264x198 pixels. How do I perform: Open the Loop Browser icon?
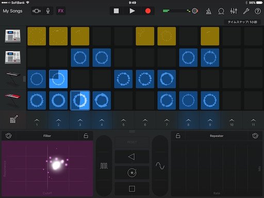(221, 11)
